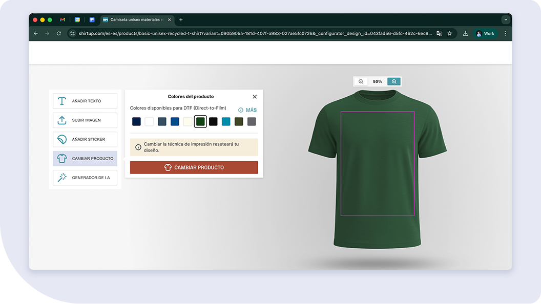Close the Colores del producto panel
Viewport: 541px width, 304px height.
pyautogui.click(x=255, y=97)
